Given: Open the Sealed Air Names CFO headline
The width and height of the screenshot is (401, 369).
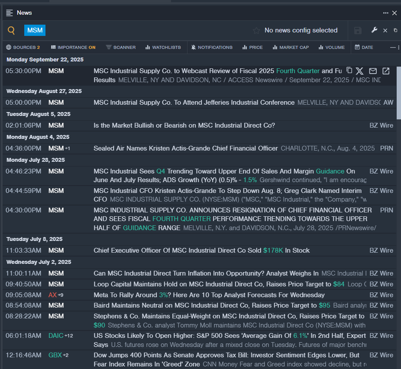Looking at the screenshot, I should 186,148.
